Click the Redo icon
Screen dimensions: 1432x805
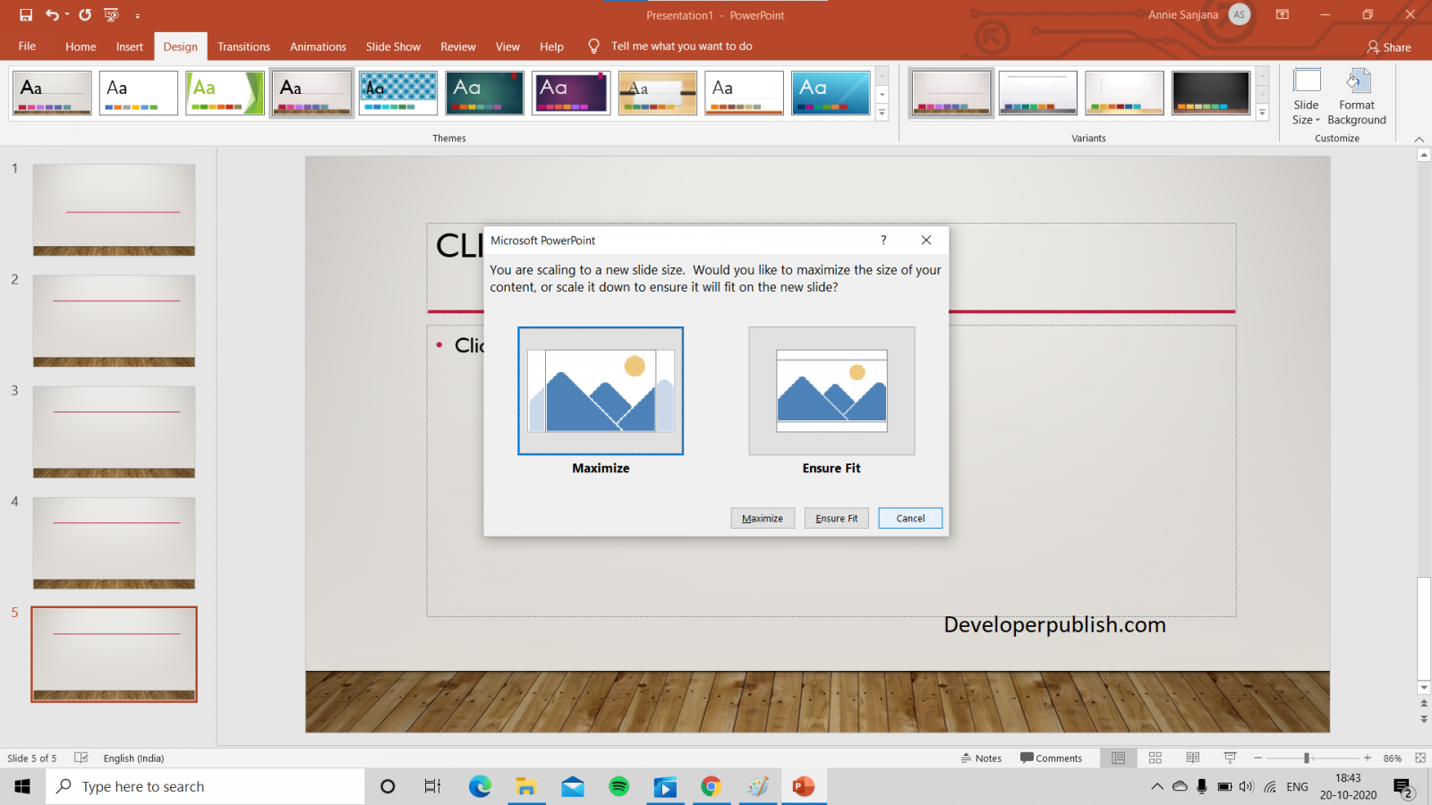click(83, 14)
